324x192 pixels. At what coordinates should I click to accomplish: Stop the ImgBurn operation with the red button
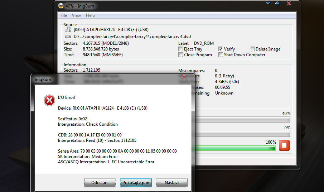[x=284, y=145]
